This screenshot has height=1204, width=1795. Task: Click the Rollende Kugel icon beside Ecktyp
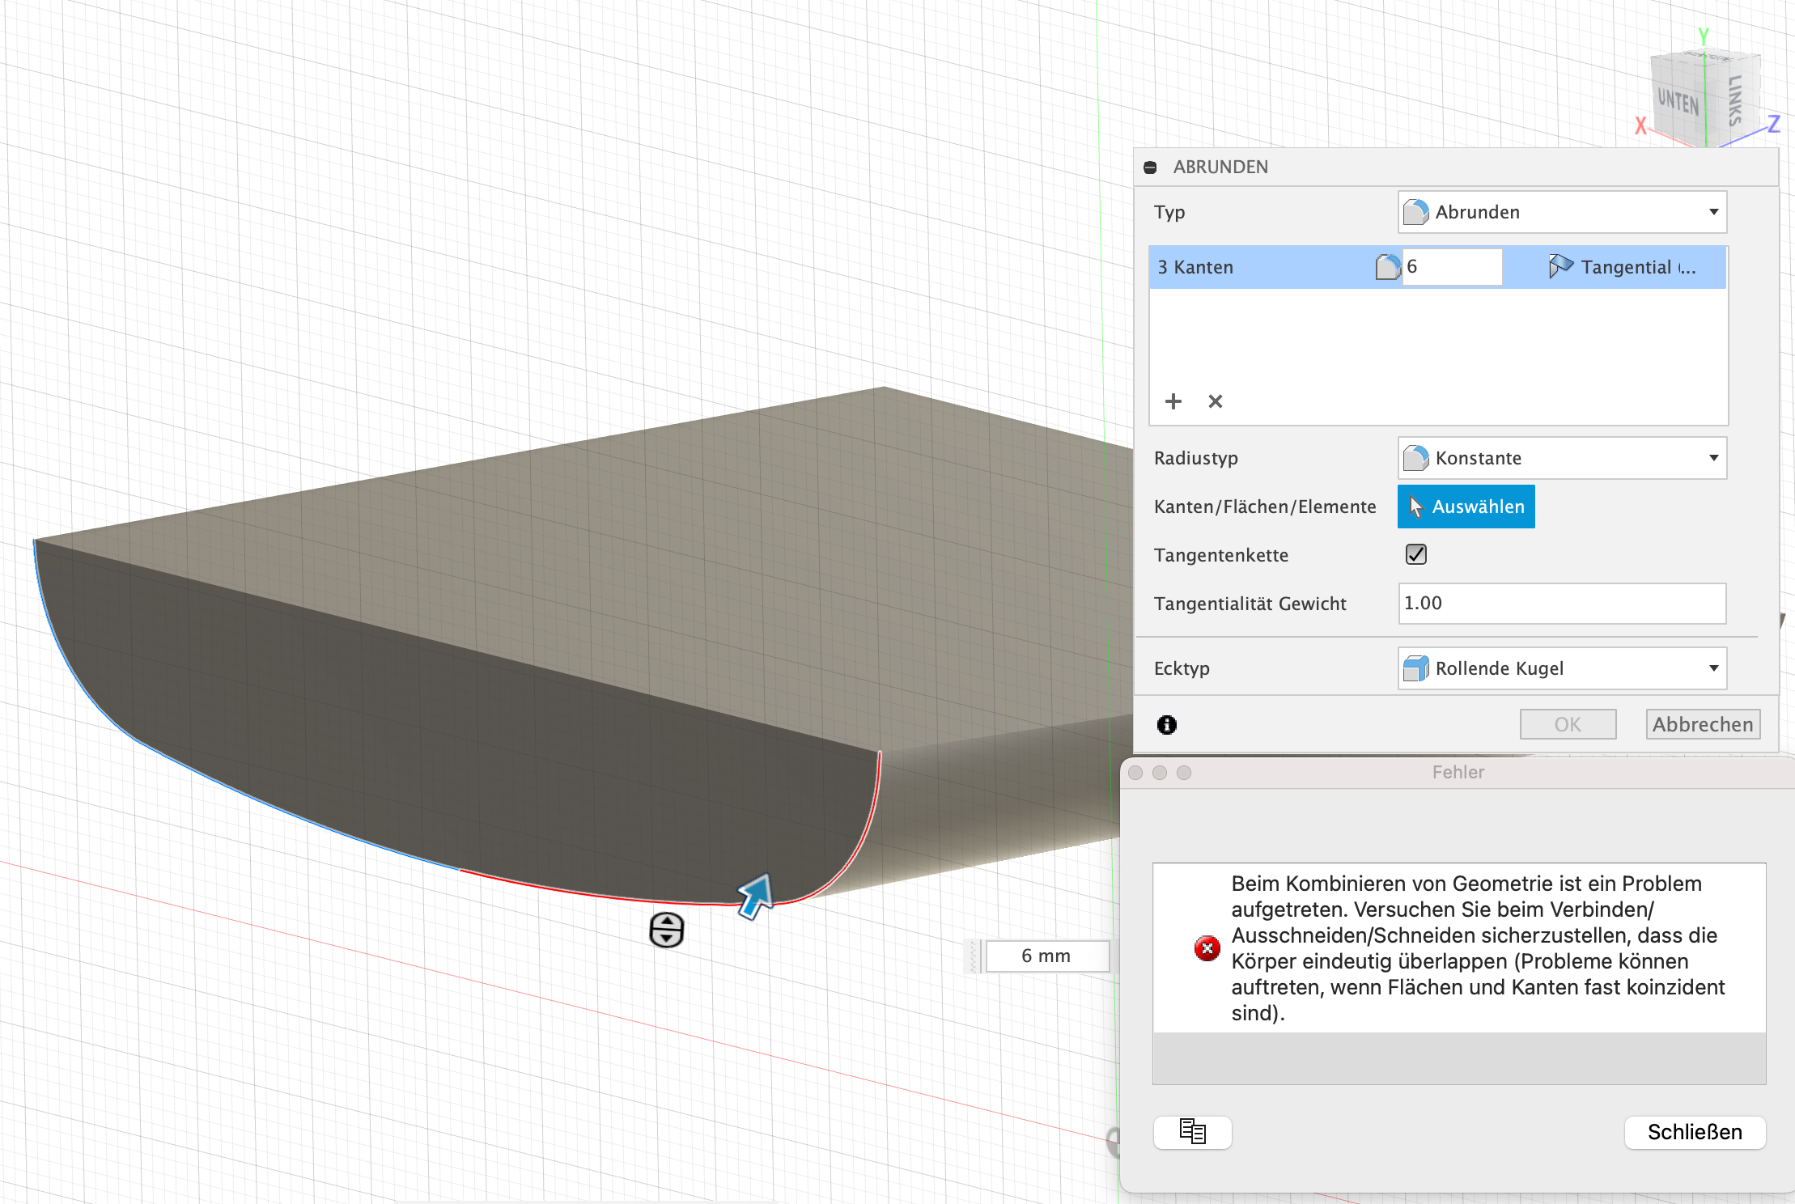pyautogui.click(x=1417, y=668)
